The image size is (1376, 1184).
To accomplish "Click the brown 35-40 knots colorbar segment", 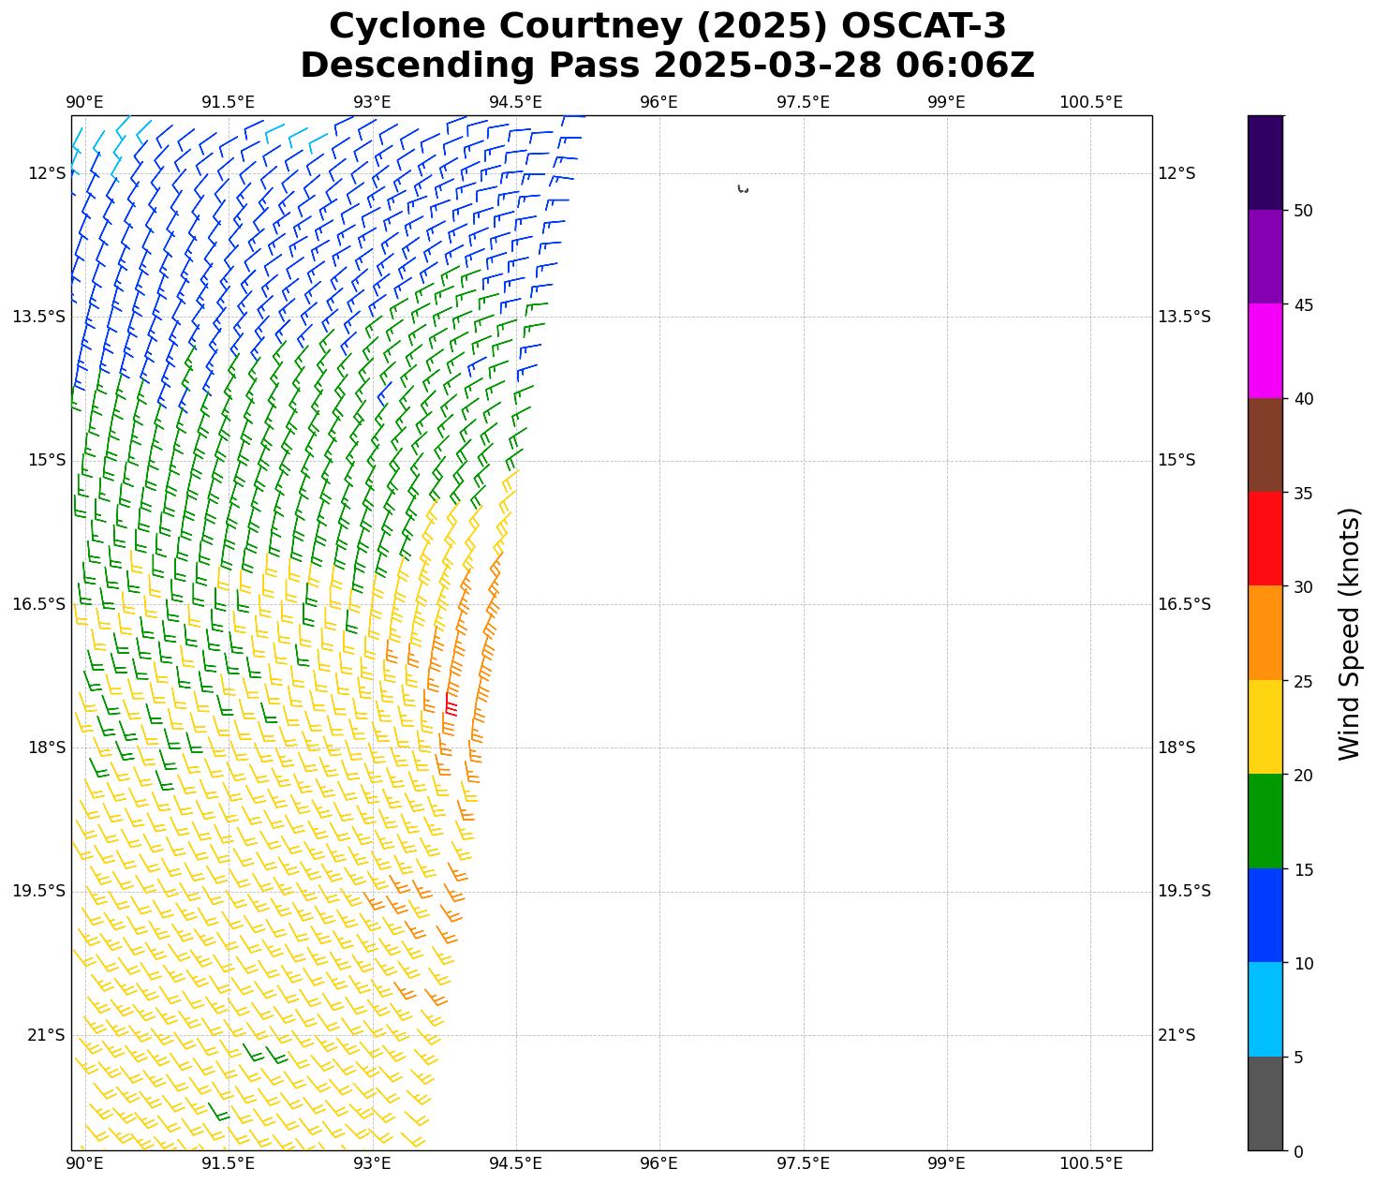I will [1265, 445].
